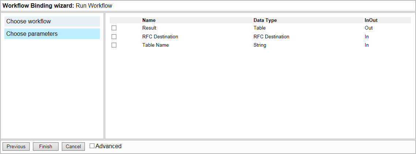Cancel the Workflow Binding wizard
Image resolution: width=416 pixels, height=154 pixels.
tap(73, 146)
